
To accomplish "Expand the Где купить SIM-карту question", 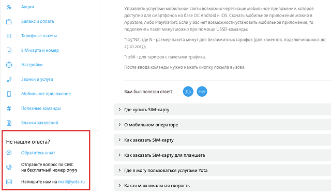I will point(222,110).
